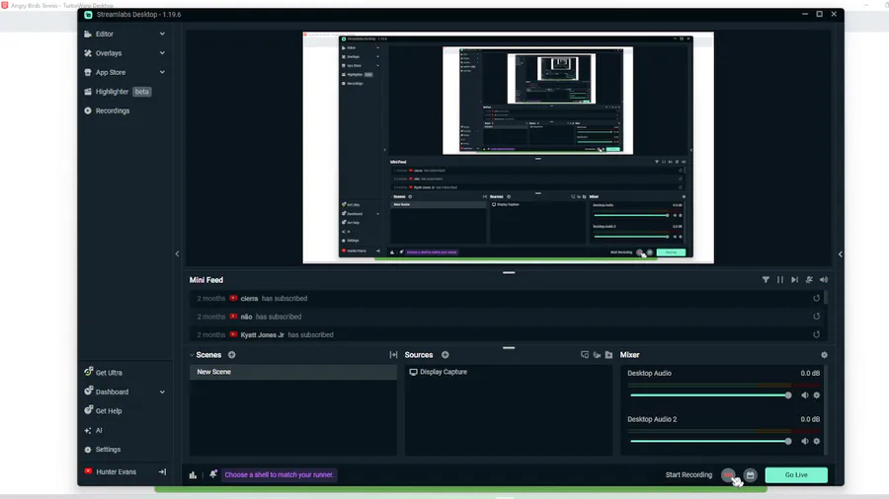Open the Highlighter beta page
This screenshot has height=499, width=889.
(118, 92)
